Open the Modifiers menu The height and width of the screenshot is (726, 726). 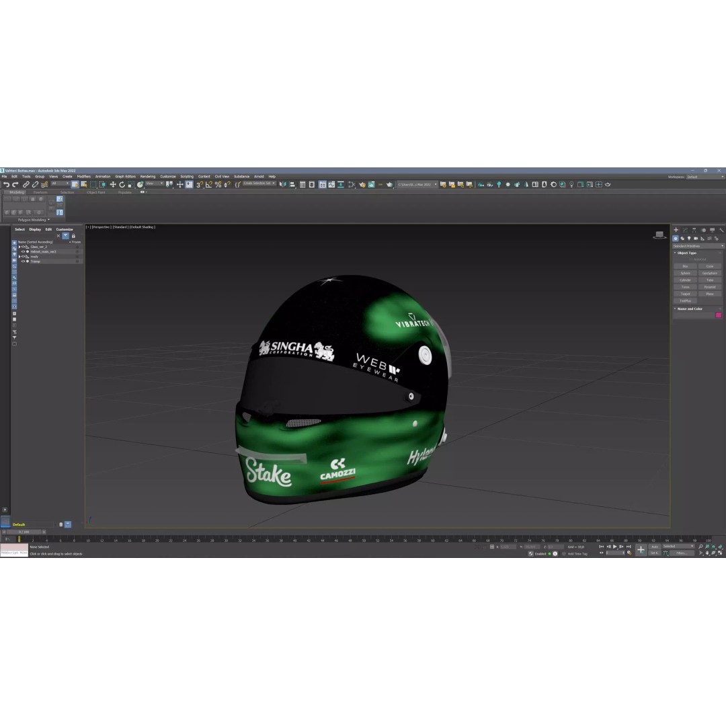point(84,176)
